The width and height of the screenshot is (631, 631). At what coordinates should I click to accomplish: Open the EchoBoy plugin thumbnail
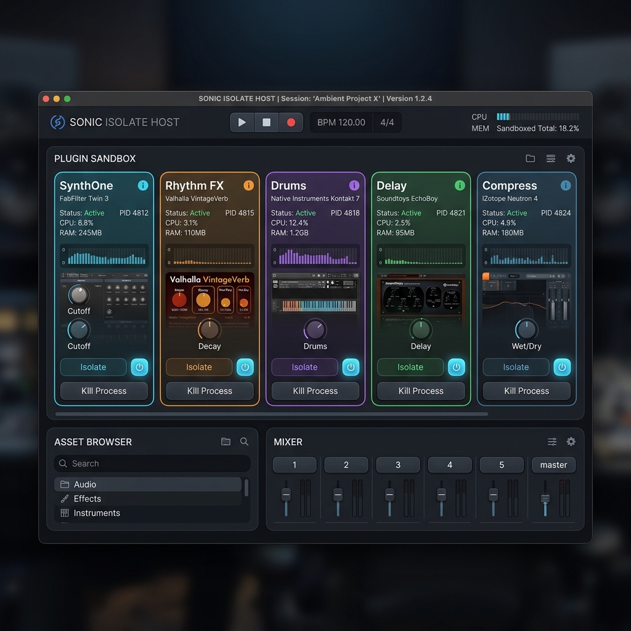[421, 296]
